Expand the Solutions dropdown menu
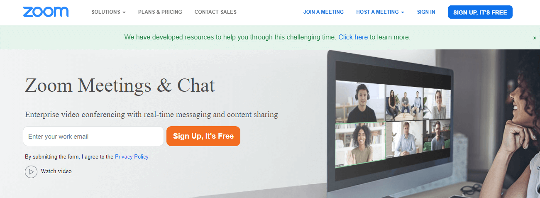The height and width of the screenshot is (198, 540). click(x=108, y=12)
